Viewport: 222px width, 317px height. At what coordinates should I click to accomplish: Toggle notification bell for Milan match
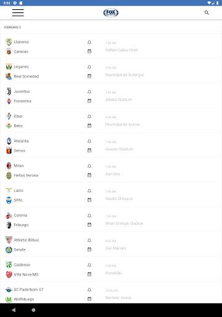[89, 166]
